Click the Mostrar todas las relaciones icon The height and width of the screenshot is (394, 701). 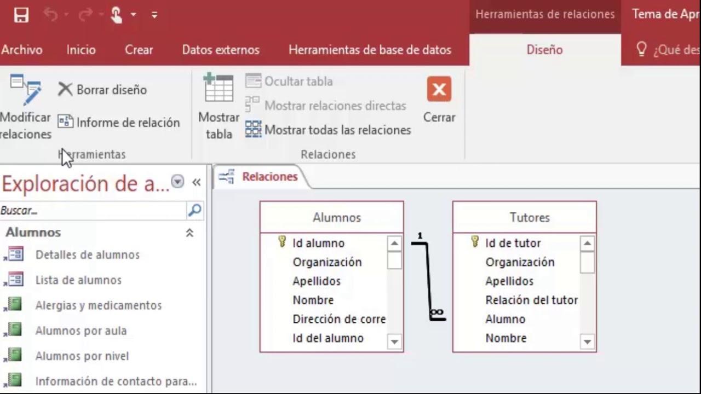point(253,130)
